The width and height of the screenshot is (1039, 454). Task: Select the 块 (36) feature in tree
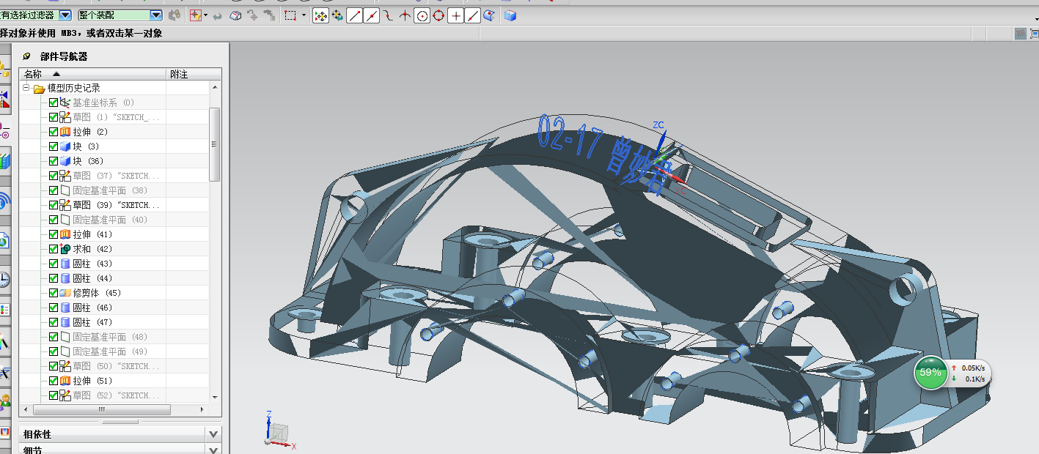pos(87,161)
